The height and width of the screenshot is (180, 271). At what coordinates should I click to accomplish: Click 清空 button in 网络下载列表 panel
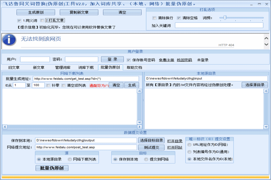tap(116, 85)
